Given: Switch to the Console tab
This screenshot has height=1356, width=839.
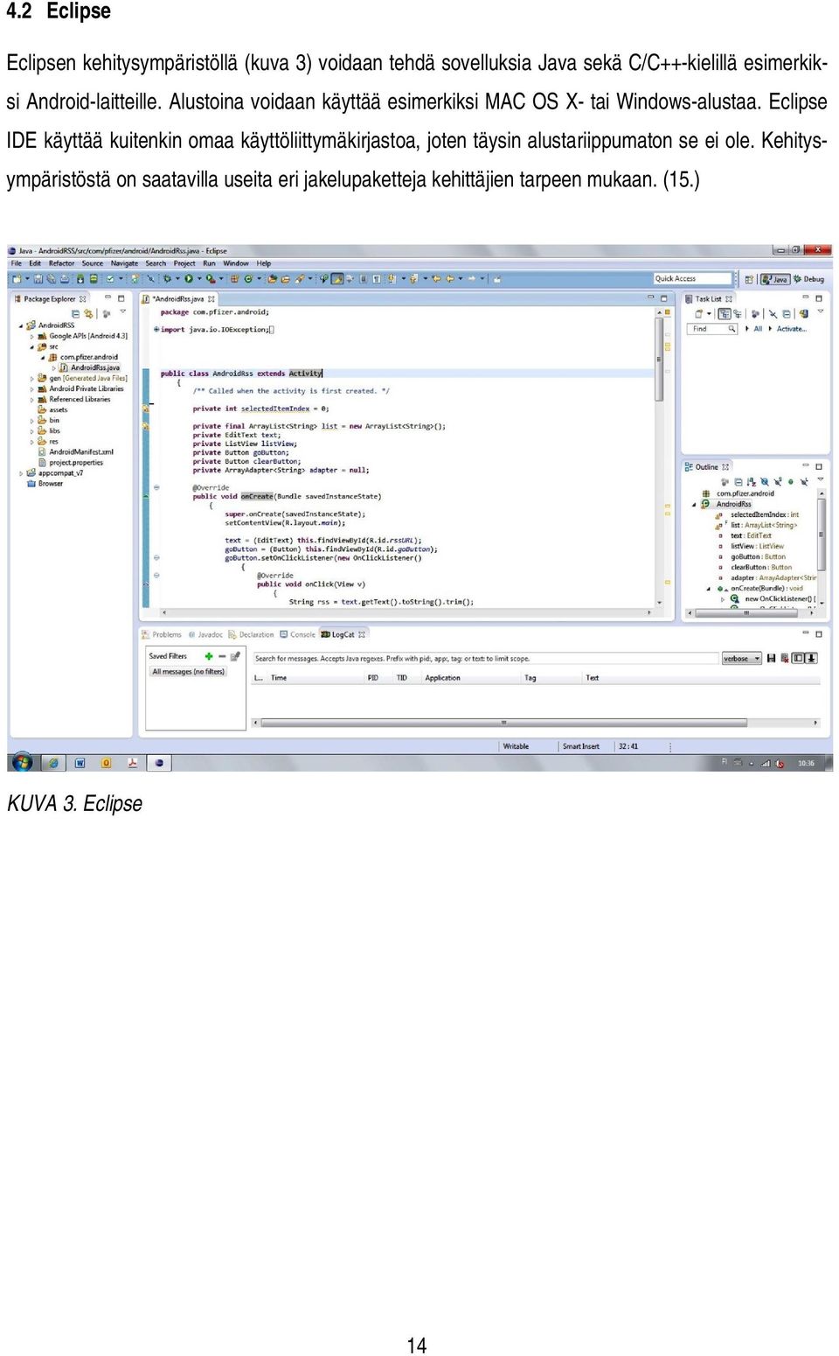Looking at the screenshot, I should pos(297,634).
